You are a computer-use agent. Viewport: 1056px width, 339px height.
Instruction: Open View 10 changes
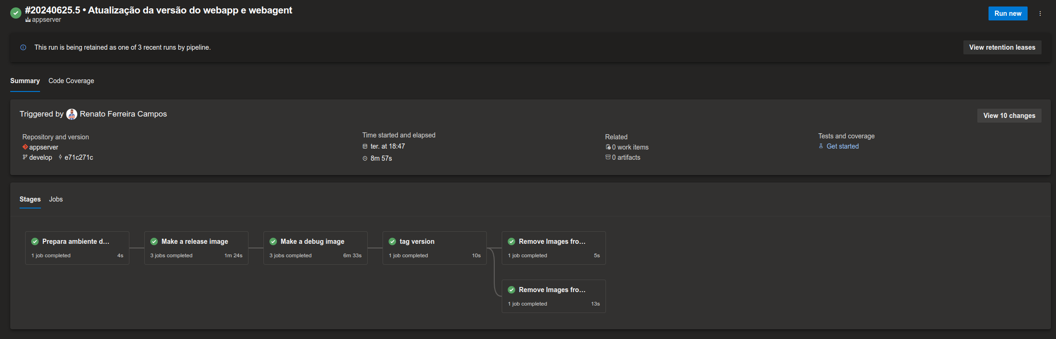coord(1009,116)
